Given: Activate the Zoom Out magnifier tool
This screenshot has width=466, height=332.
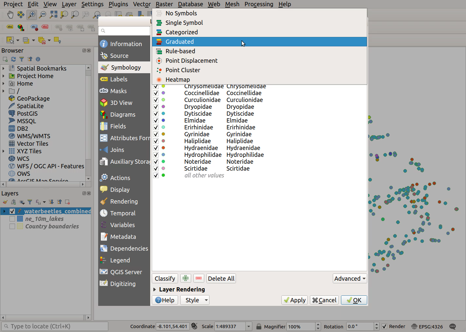Looking at the screenshot, I should tap(42, 14).
